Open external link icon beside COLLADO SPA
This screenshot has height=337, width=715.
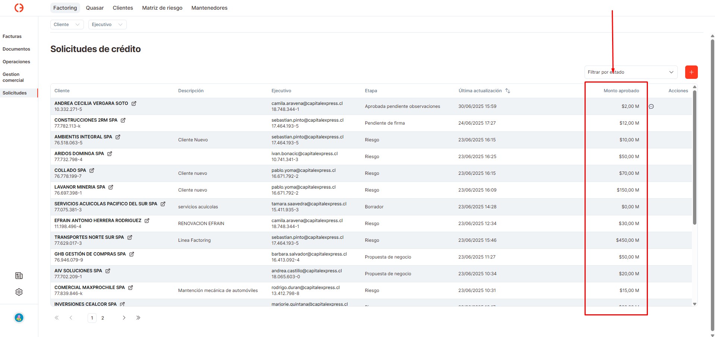pos(92,170)
